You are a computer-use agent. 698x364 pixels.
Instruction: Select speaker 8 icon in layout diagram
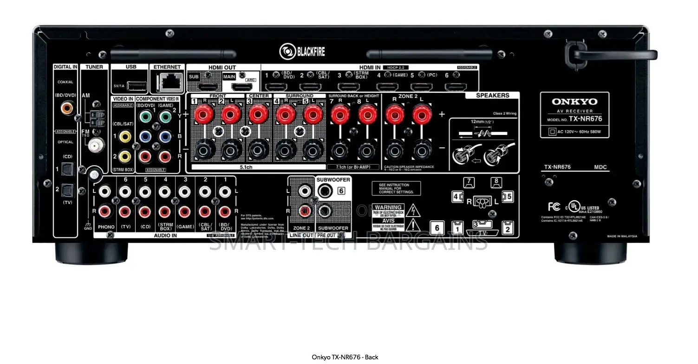(496, 183)
